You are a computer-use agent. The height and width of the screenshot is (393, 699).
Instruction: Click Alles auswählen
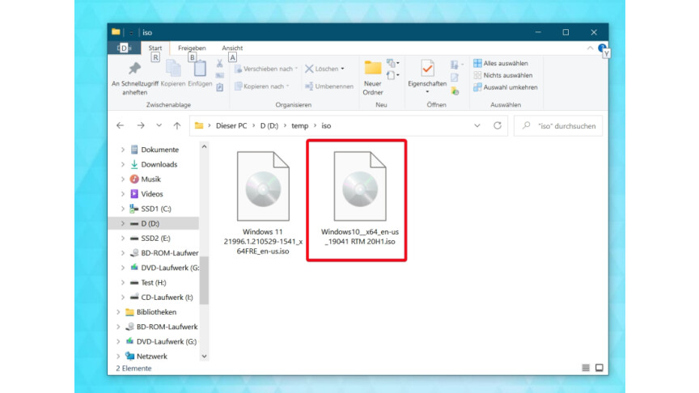point(501,63)
